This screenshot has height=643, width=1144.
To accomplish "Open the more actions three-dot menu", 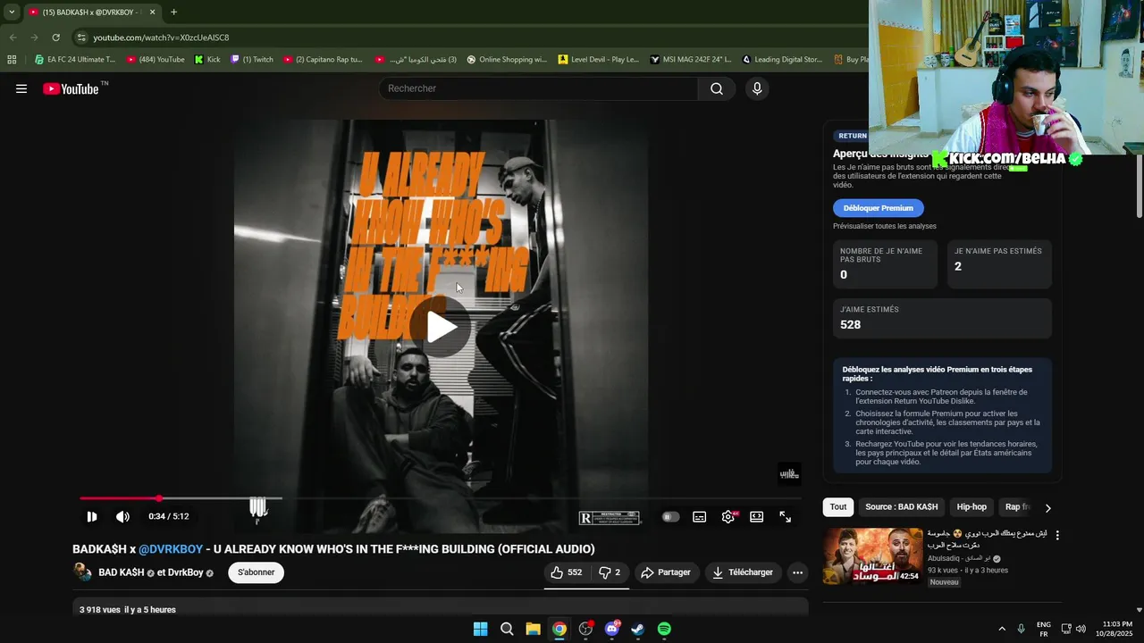I will pos(798,572).
